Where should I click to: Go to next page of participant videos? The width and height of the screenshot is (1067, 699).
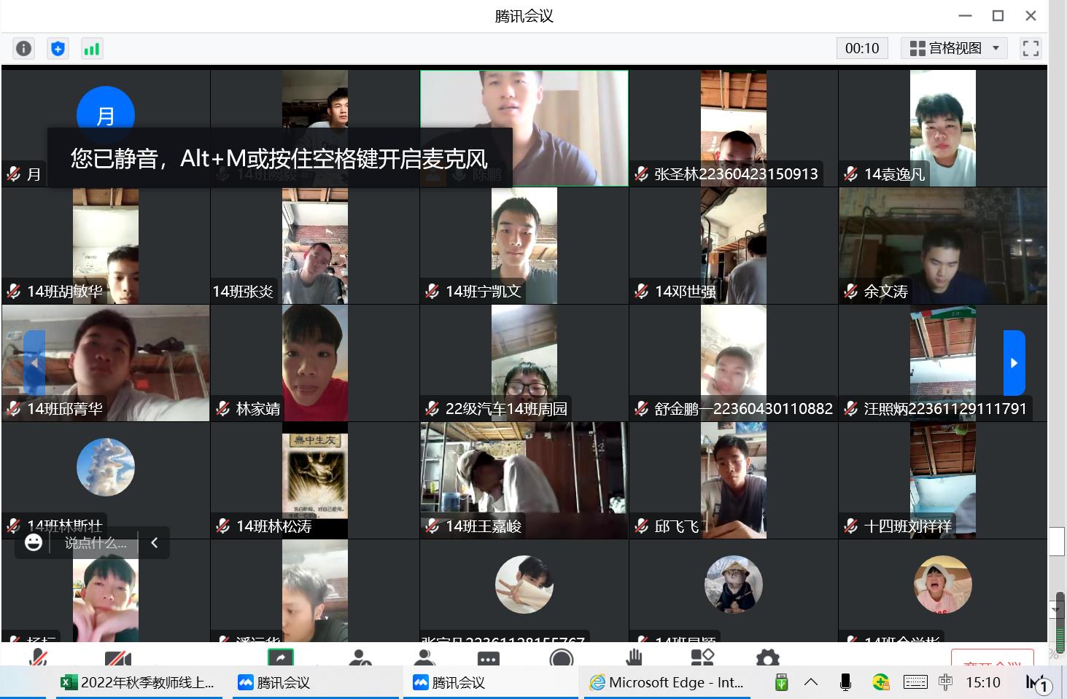tap(1014, 362)
